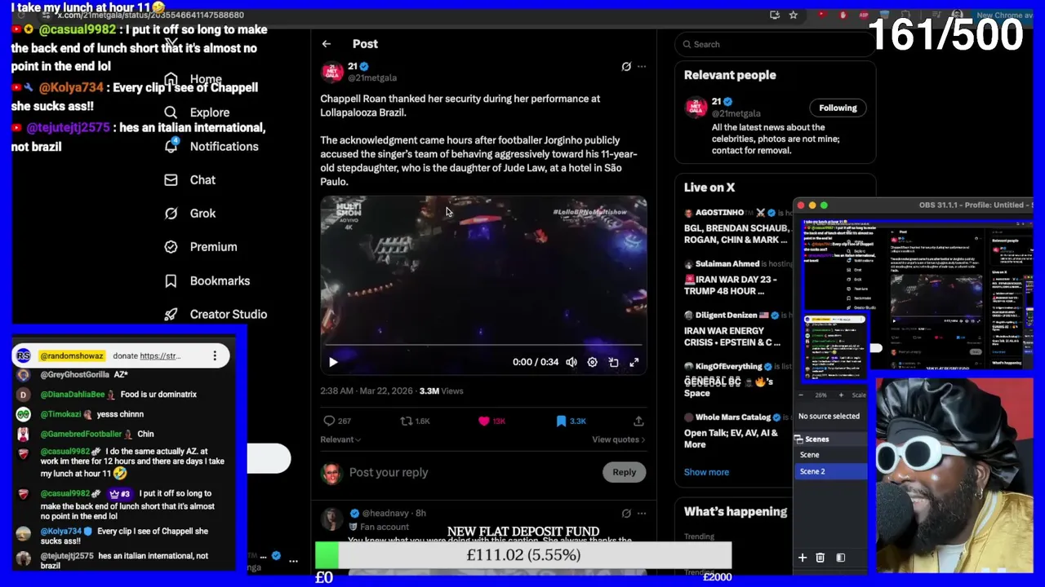Viewport: 1045px width, 587px height.
Task: Click the share icon under the post
Action: pyautogui.click(x=638, y=421)
